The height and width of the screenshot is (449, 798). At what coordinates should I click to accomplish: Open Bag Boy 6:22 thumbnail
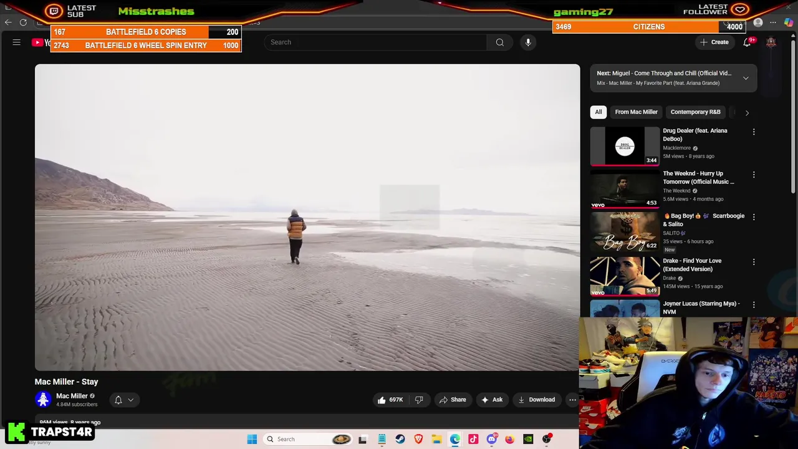click(625, 232)
